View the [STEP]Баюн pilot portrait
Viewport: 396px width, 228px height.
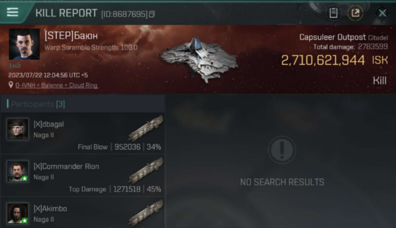point(24,44)
